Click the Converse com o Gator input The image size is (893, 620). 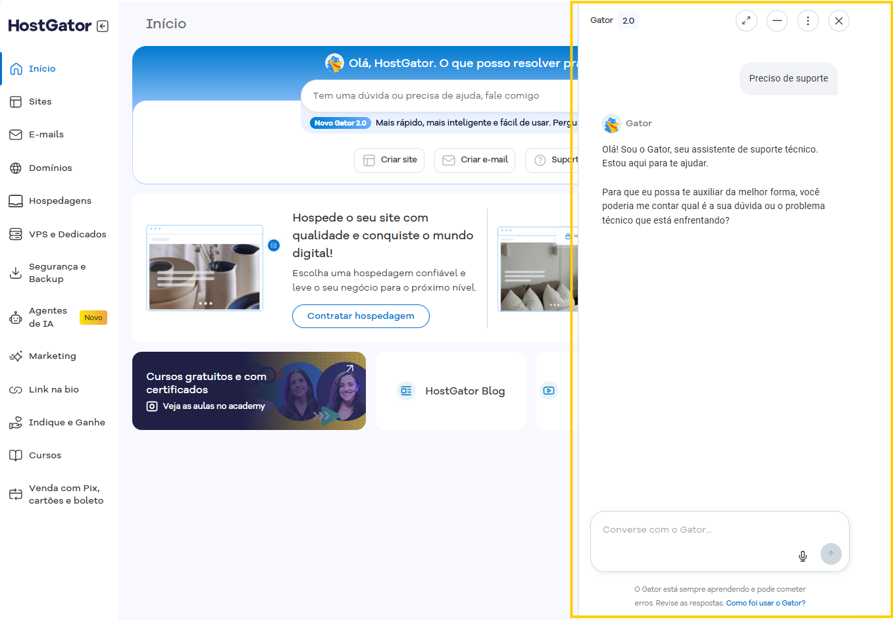[x=720, y=541]
